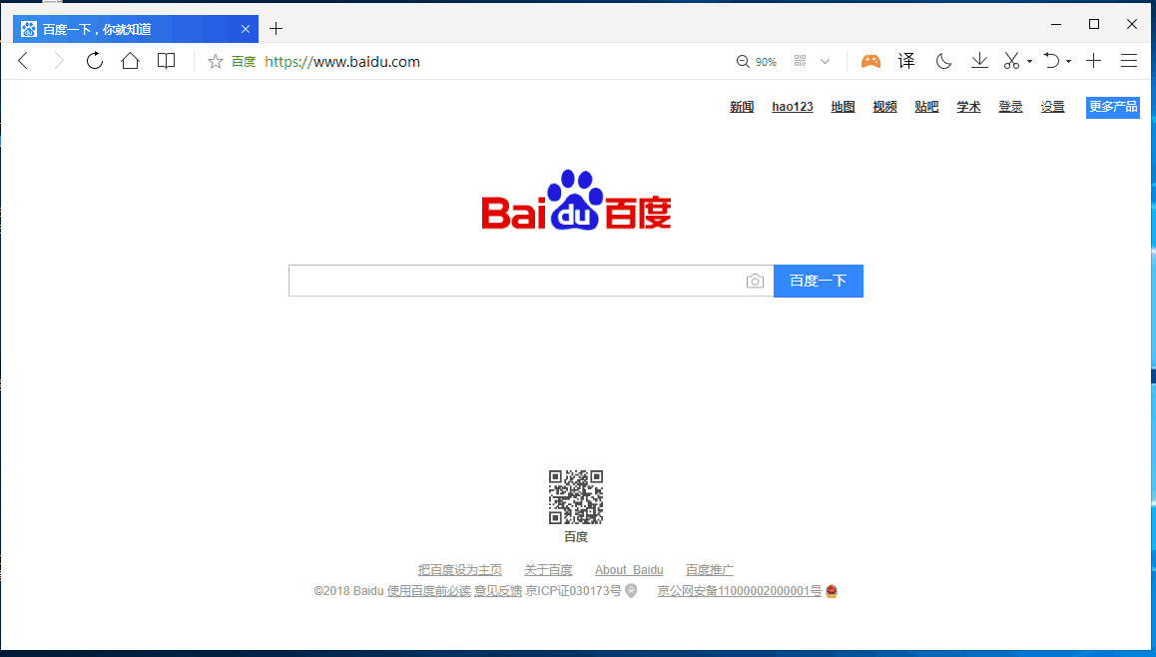This screenshot has width=1156, height=657.
Task: Open 意见反馈 feedback link
Action: click(x=498, y=591)
